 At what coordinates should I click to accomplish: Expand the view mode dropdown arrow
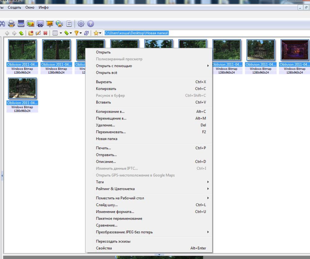point(61,33)
